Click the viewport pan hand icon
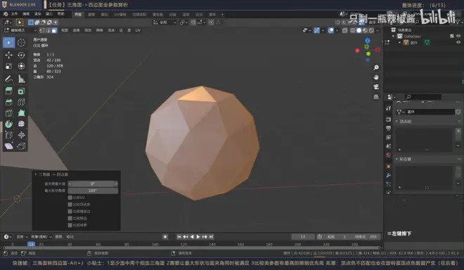This screenshot has height=270, width=464. (x=376, y=77)
